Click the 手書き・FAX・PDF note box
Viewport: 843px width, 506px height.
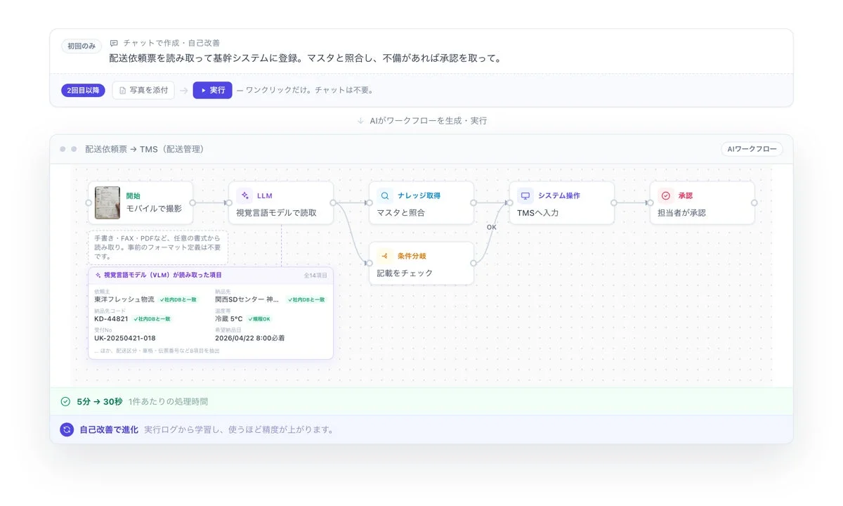click(158, 247)
